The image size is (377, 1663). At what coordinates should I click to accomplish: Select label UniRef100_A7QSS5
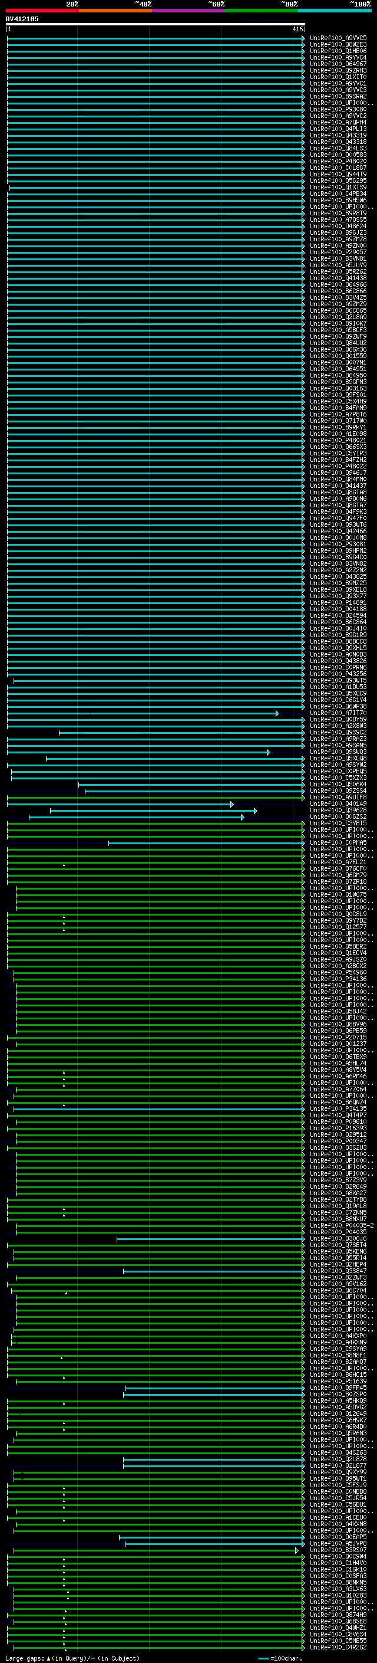(338, 219)
